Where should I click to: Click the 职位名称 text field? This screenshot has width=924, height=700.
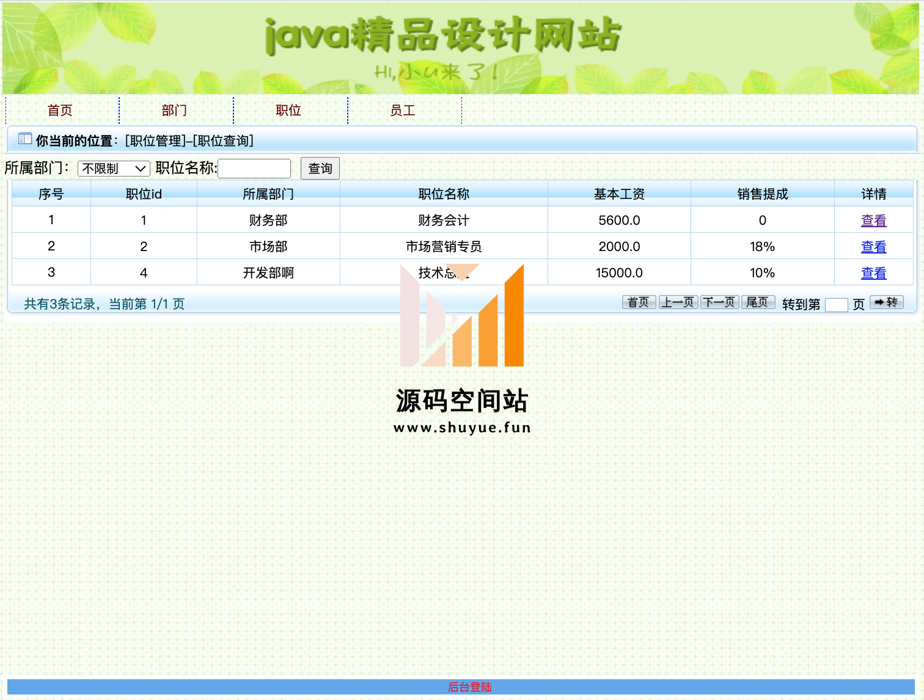[x=254, y=169]
